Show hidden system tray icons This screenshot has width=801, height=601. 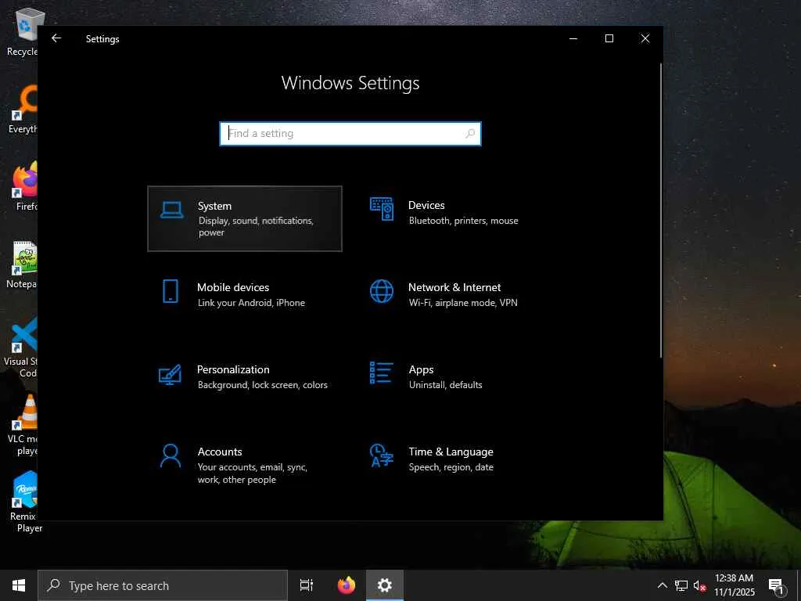(x=662, y=585)
